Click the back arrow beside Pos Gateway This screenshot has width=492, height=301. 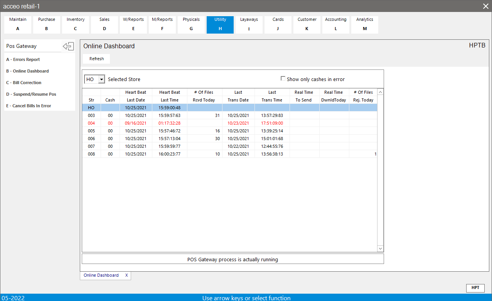[68, 46]
